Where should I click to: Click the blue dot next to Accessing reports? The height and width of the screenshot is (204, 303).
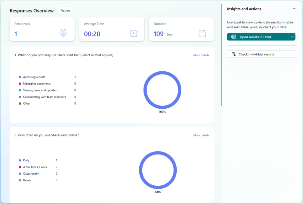coord(20,77)
